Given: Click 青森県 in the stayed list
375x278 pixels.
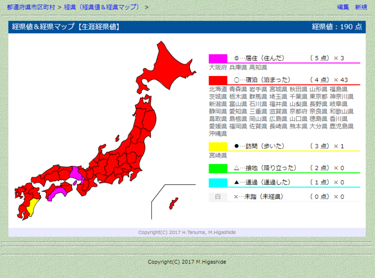Looking at the screenshot, I should 238,89.
